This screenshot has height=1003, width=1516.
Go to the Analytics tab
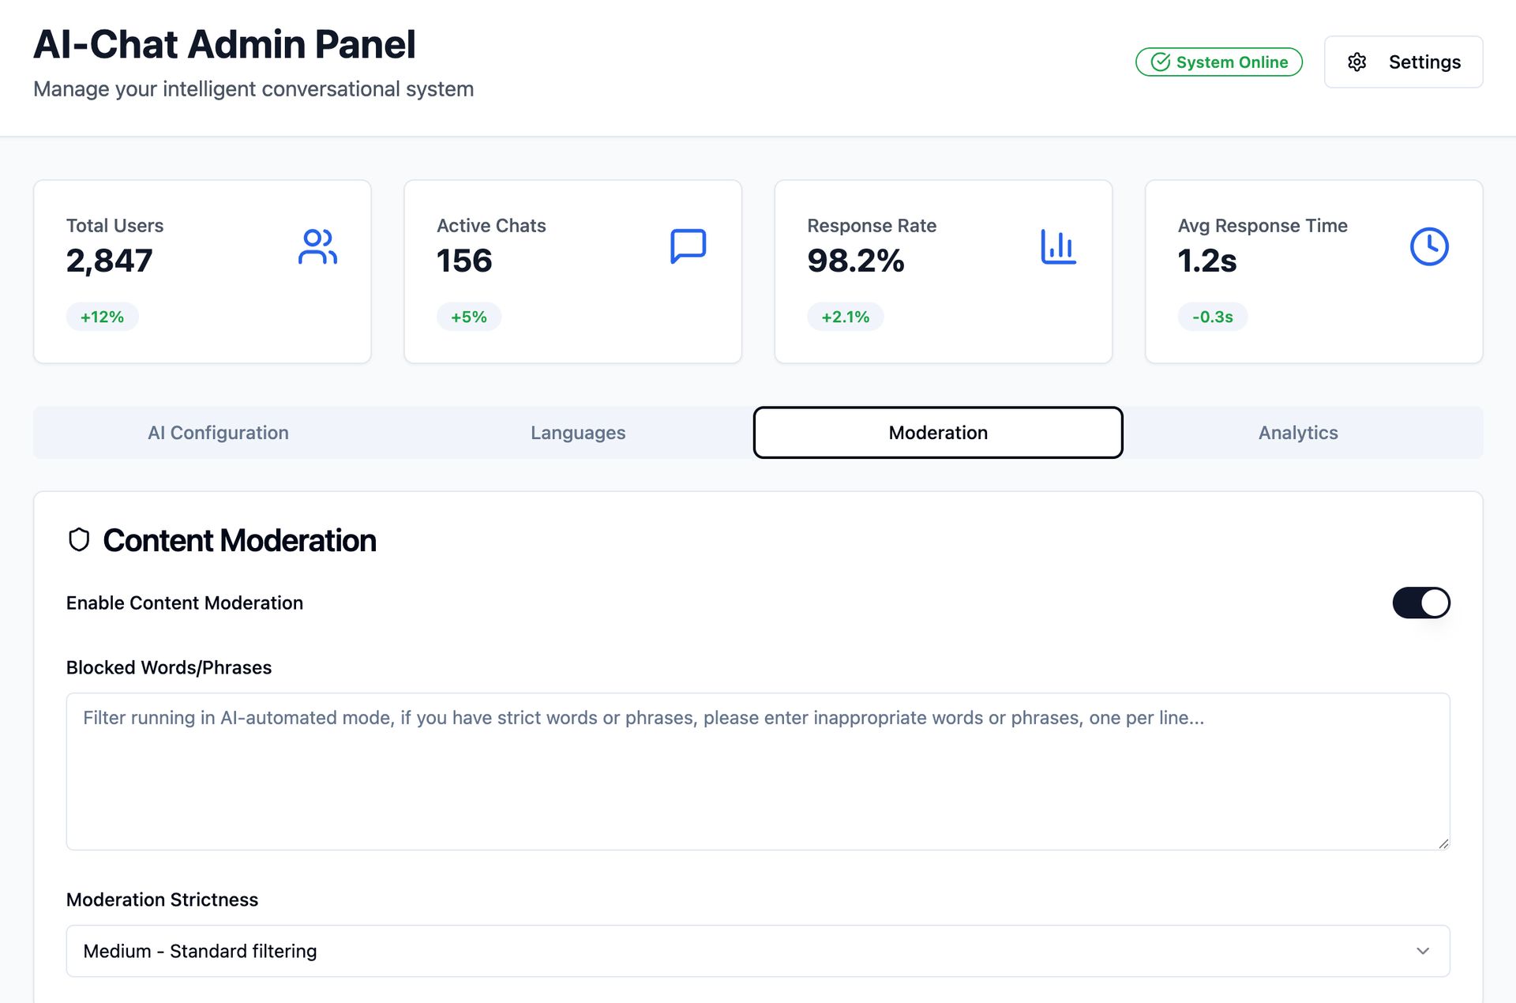pos(1298,433)
